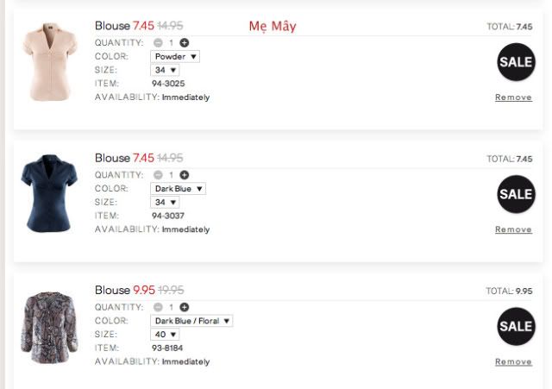Open size 34 dropdown for Dark Blue blouse

[x=166, y=202]
